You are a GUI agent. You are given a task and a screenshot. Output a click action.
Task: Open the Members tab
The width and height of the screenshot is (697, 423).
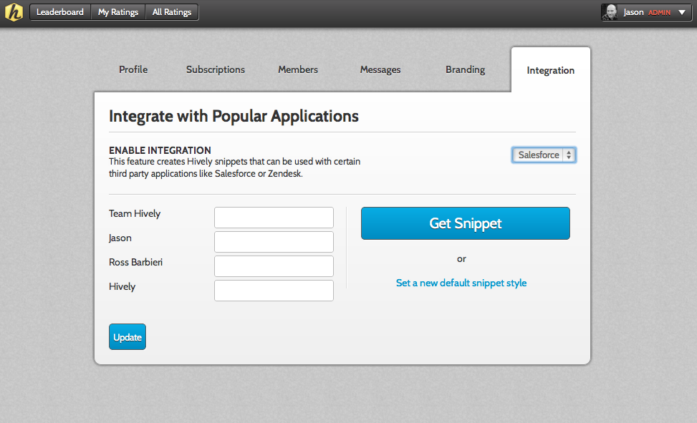(x=298, y=69)
